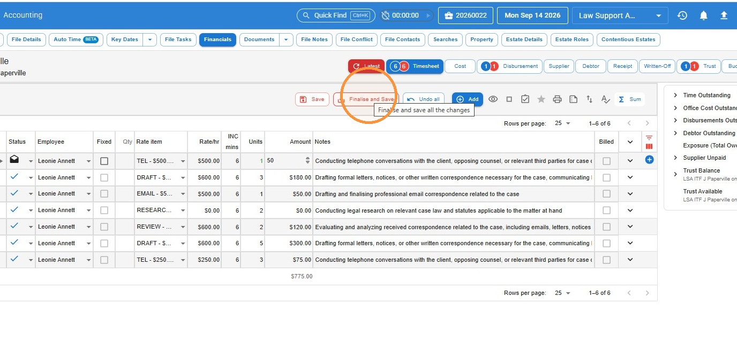Open the history clock icon
Image resolution: width=737 pixels, height=359 pixels.
pos(682,15)
